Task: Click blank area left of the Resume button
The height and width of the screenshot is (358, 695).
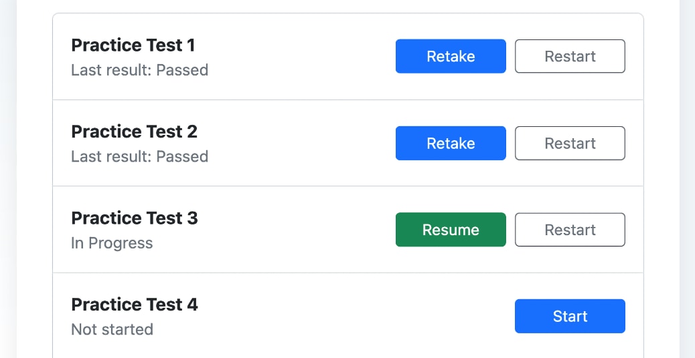Action: tap(301, 230)
